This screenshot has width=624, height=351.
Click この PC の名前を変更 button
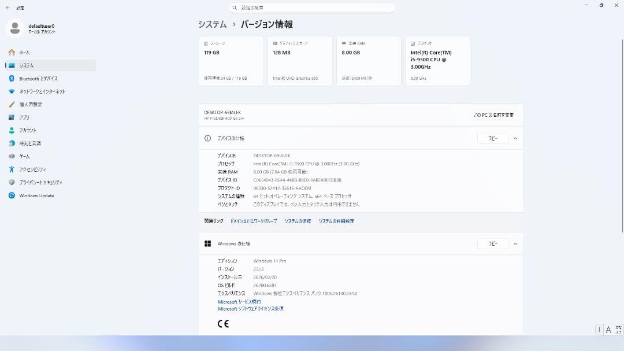point(493,114)
